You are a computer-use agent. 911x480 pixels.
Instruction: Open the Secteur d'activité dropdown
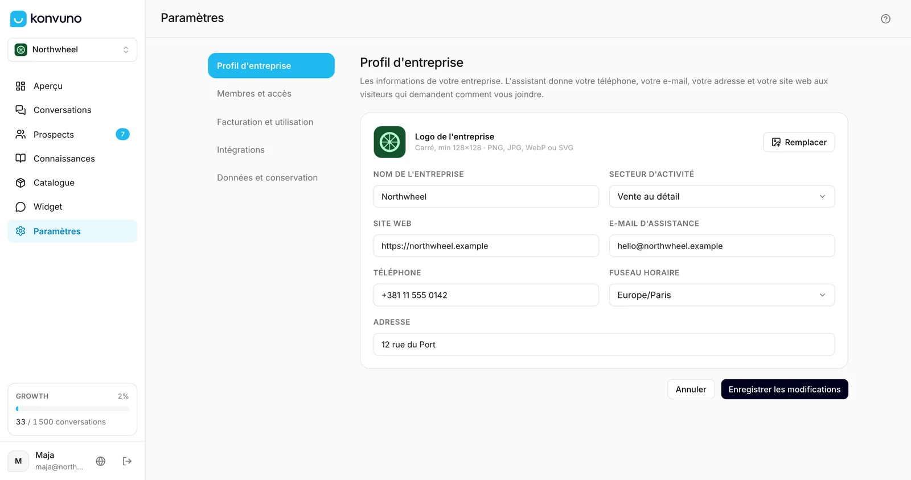pyautogui.click(x=722, y=196)
